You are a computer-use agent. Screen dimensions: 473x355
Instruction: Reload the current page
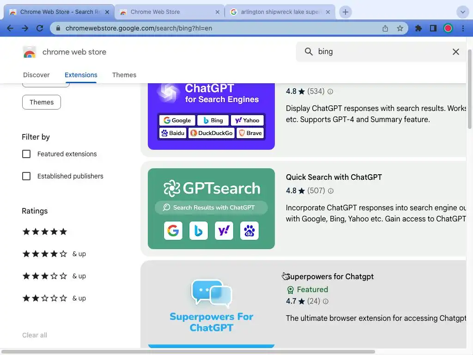click(40, 28)
